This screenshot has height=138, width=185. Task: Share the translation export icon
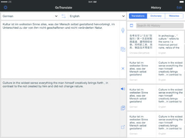(x=123, y=127)
